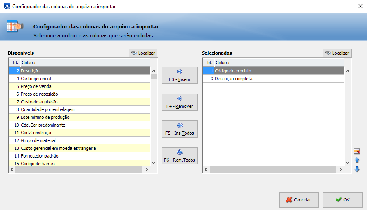Select the Cód.Construção row
Image resolution: width=367 pixels, height=210 pixels.
[x=79, y=133]
